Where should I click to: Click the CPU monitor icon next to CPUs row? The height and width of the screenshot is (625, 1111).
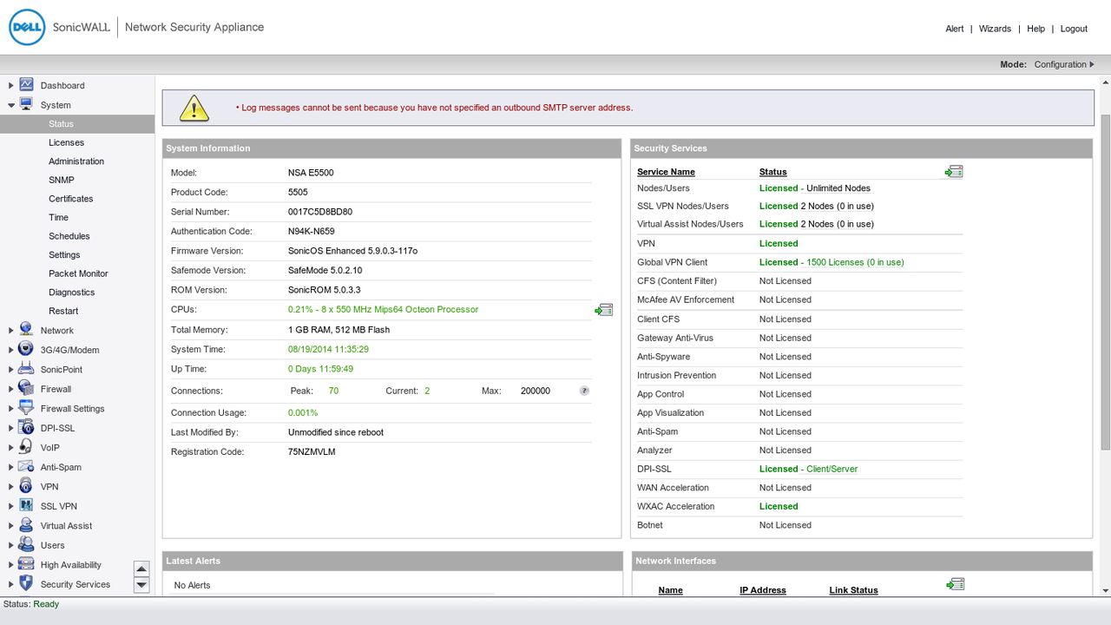[x=604, y=310]
